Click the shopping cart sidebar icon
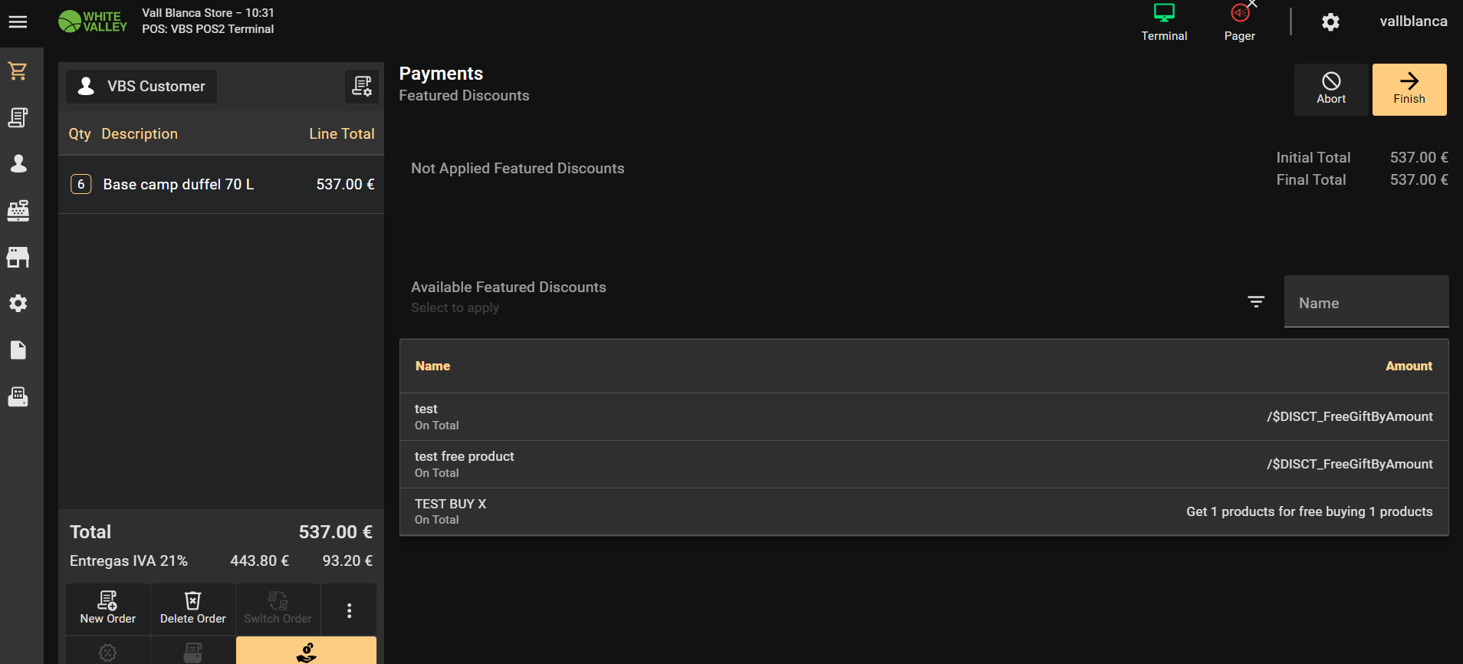Viewport: 1463px width, 664px height. [18, 71]
